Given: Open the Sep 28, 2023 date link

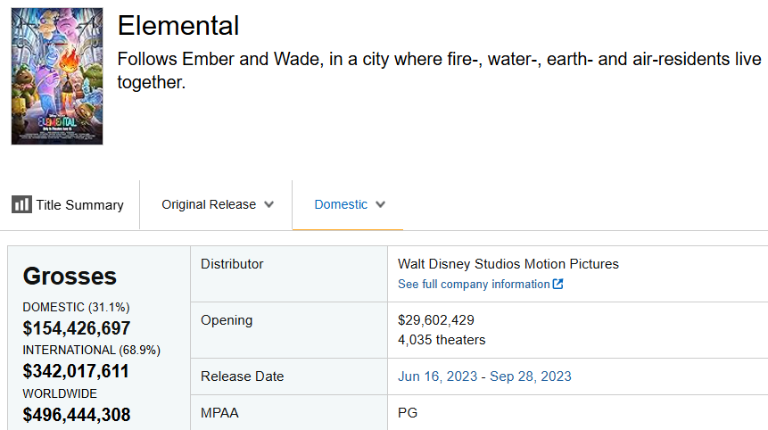Looking at the screenshot, I should pyautogui.click(x=531, y=376).
